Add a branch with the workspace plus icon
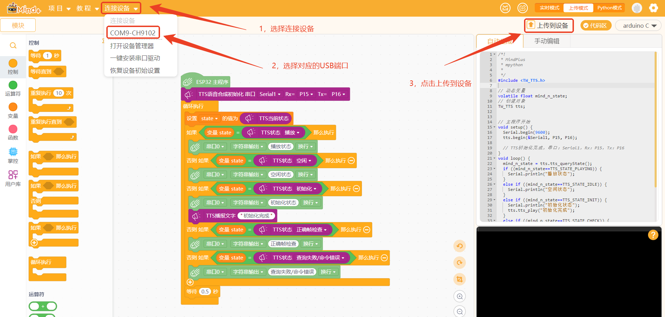 (190, 282)
